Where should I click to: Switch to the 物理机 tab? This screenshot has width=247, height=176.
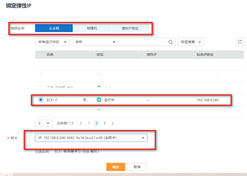92,28
